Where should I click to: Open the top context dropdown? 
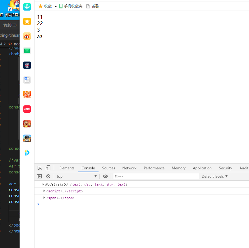pos(77,177)
